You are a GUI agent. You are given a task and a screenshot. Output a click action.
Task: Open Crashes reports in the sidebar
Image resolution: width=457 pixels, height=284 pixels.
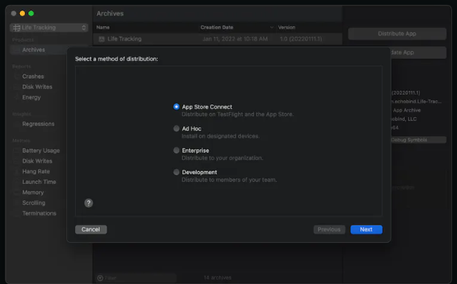click(33, 77)
